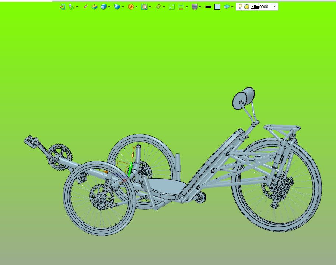336x265 pixels.
Task: Click the blue screen-with-cube icon
Action: (x=117, y=7)
